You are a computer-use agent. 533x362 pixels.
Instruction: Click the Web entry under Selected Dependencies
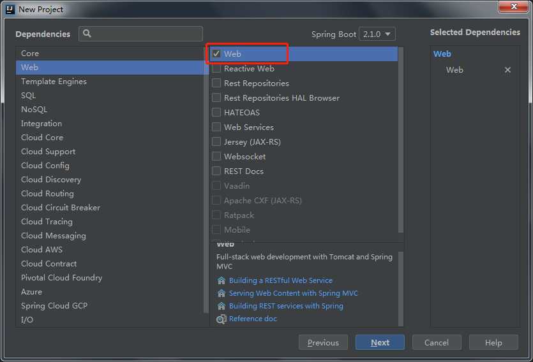click(x=454, y=70)
